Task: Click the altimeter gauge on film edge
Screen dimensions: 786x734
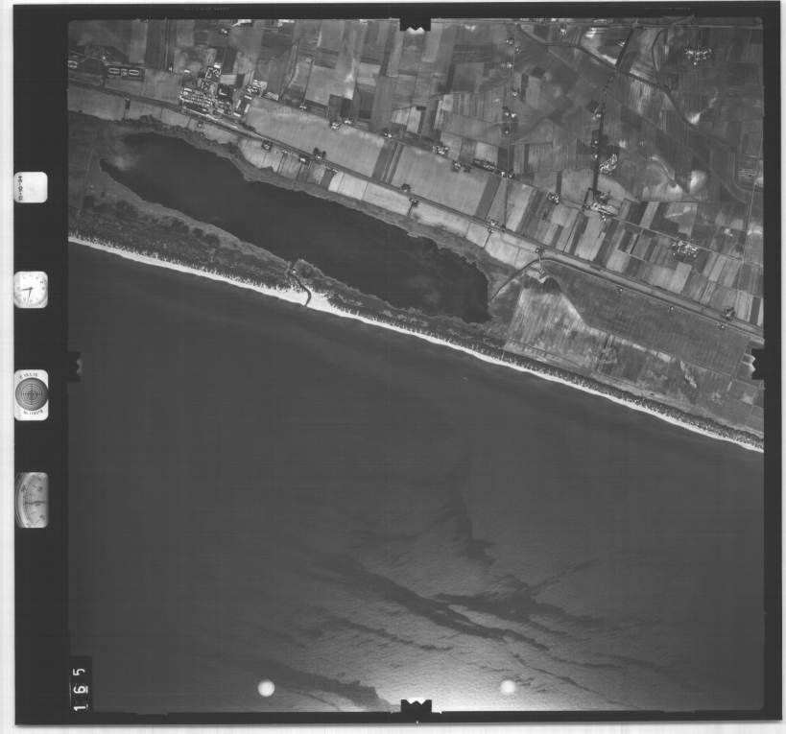Action: (x=32, y=499)
